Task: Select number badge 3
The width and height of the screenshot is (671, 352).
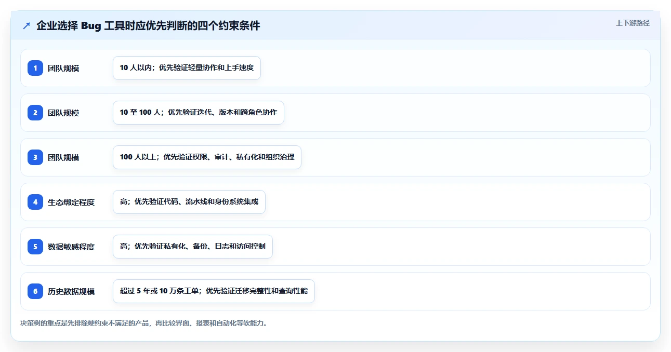Action: click(x=35, y=157)
